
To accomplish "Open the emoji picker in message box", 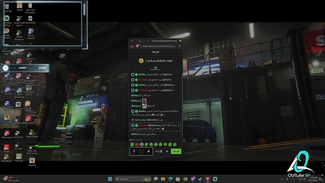I will 149,151.
